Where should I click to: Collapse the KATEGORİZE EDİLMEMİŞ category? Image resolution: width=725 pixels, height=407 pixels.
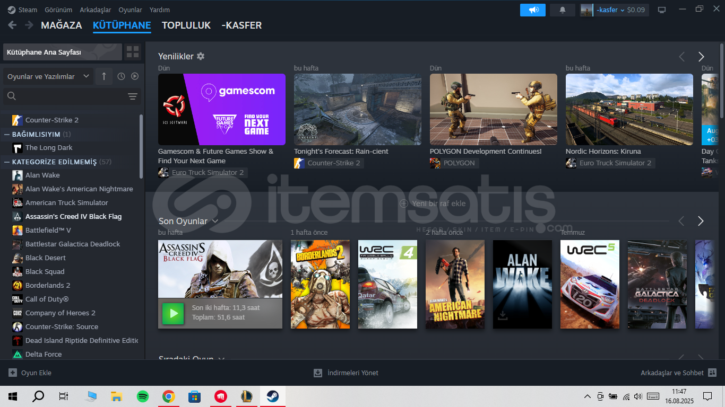pos(7,162)
